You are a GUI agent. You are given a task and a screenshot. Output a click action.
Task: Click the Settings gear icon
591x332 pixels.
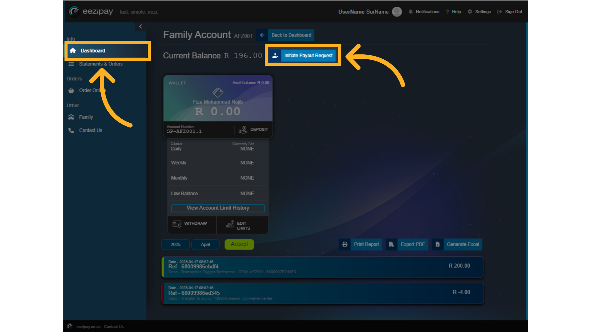click(470, 12)
